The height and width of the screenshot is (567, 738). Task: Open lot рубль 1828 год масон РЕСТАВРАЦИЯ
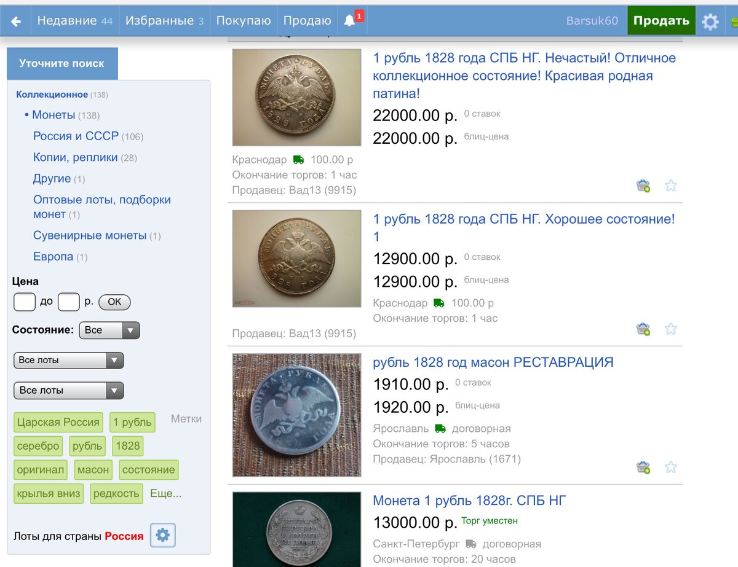pos(493,362)
